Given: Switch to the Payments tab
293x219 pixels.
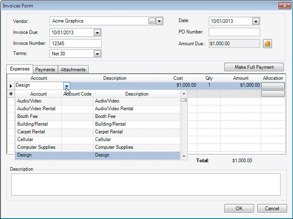Looking at the screenshot, I should pos(45,69).
